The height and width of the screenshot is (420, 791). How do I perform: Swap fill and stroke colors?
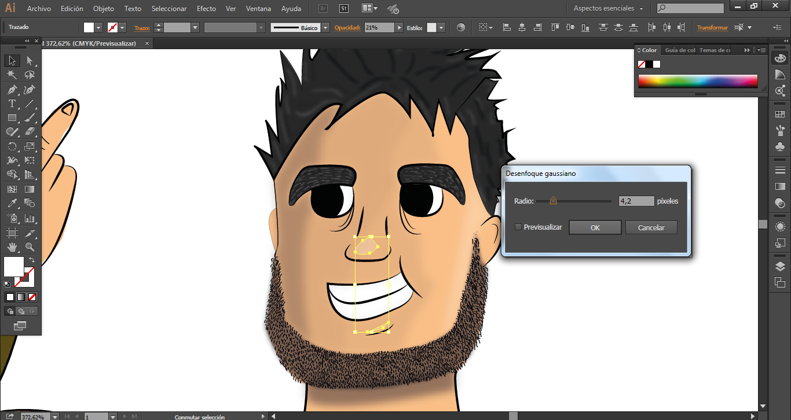click(32, 260)
